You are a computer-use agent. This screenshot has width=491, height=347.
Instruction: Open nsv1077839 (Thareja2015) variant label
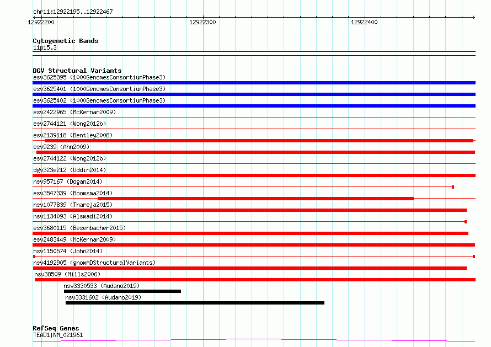(73, 205)
